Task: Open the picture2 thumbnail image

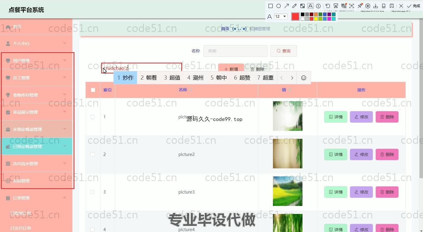Action: point(288,154)
